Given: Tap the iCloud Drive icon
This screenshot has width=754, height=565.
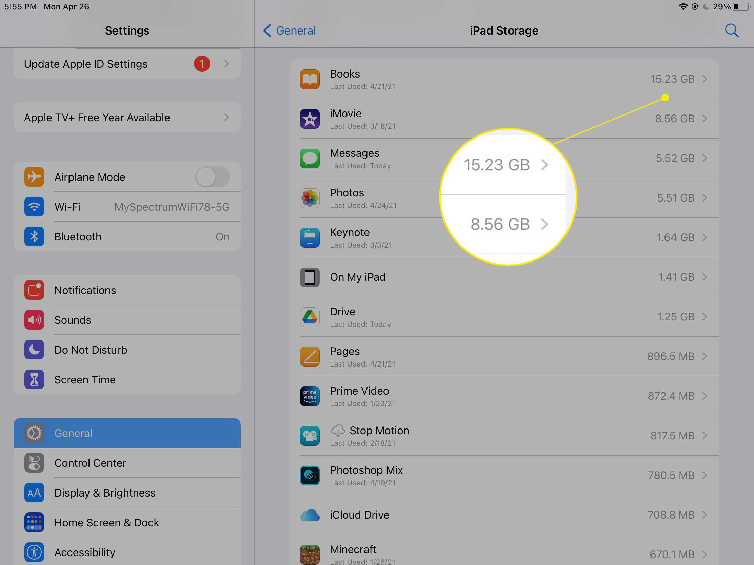Looking at the screenshot, I should [310, 515].
